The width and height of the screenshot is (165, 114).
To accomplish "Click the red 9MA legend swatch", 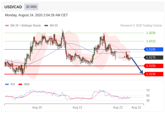I will [20, 84].
